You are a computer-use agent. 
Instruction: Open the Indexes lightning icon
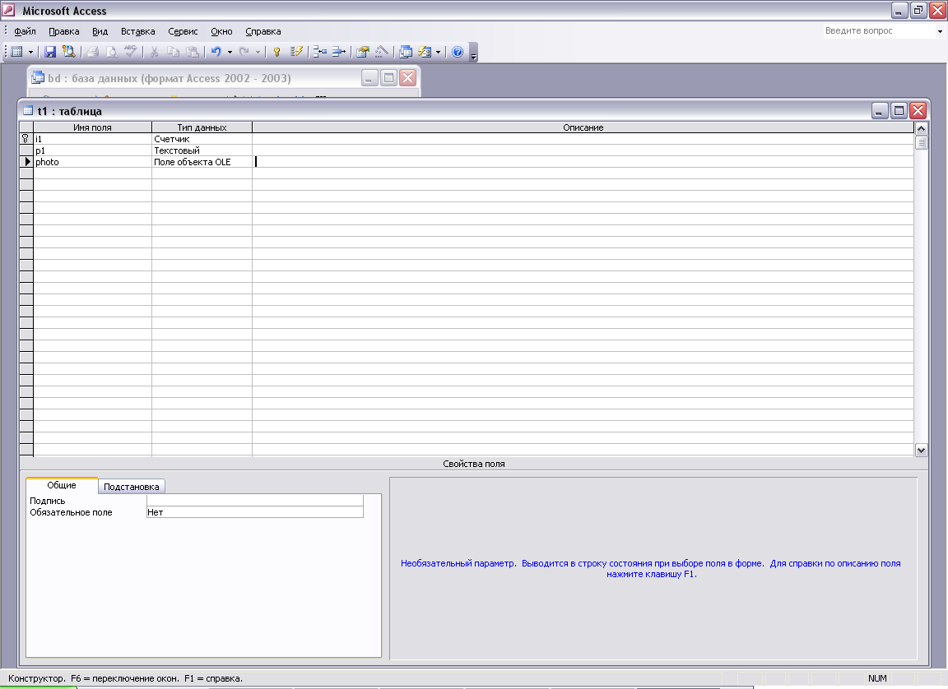(x=296, y=52)
